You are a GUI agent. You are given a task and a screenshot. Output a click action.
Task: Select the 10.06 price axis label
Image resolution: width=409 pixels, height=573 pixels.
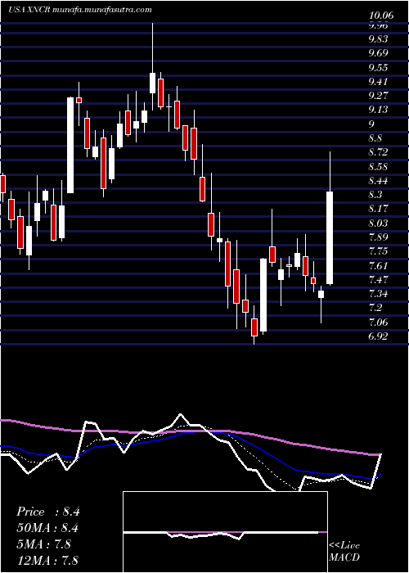pyautogui.click(x=382, y=16)
